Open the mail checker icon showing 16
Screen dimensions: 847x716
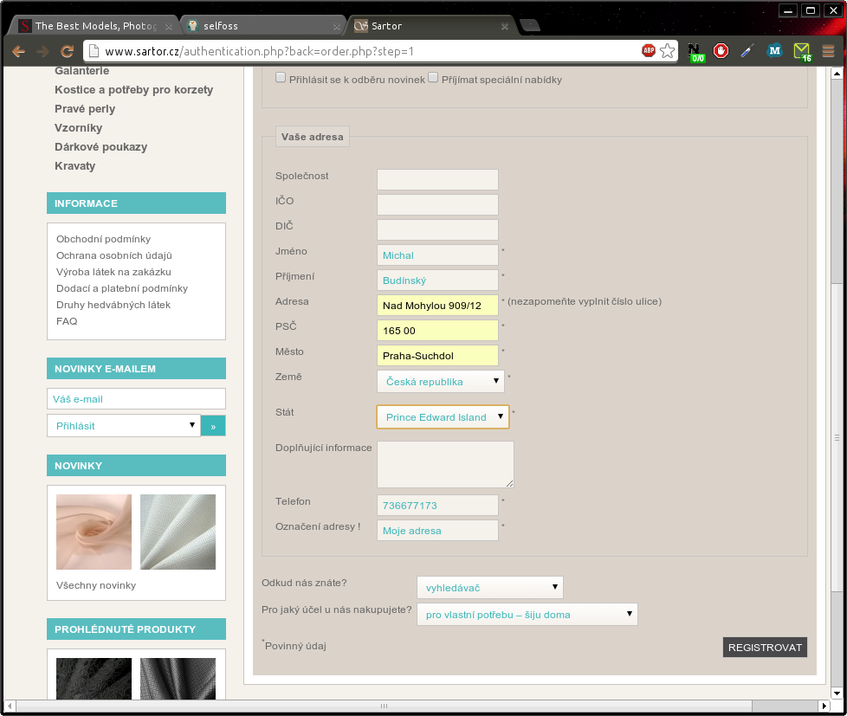(803, 52)
